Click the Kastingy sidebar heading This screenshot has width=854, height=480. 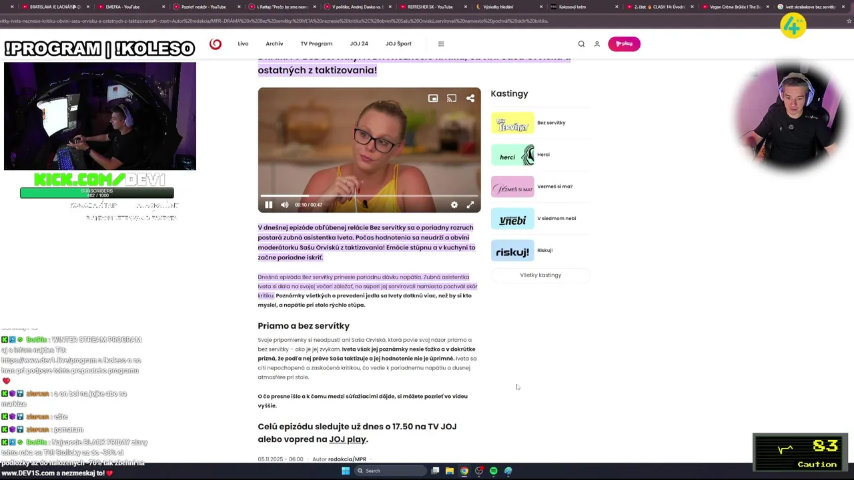click(509, 93)
